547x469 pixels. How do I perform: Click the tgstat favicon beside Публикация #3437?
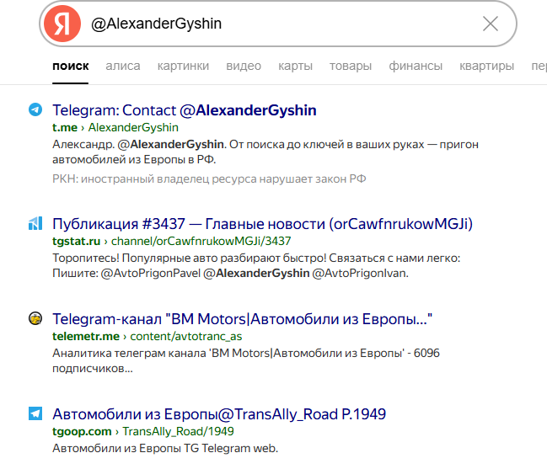click(x=35, y=223)
